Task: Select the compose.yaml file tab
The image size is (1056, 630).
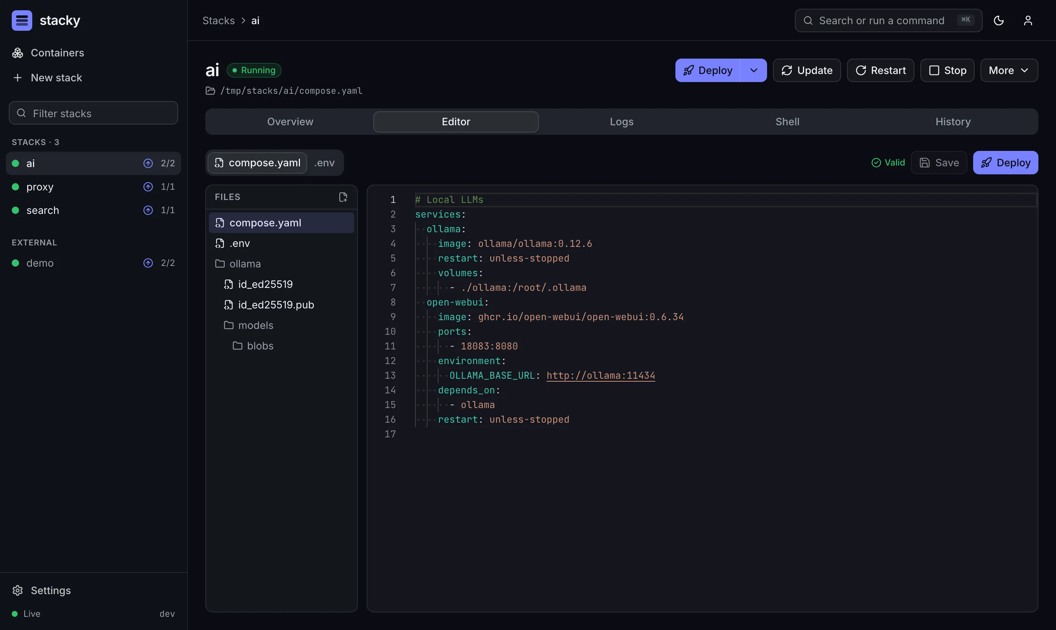Action: (x=257, y=163)
